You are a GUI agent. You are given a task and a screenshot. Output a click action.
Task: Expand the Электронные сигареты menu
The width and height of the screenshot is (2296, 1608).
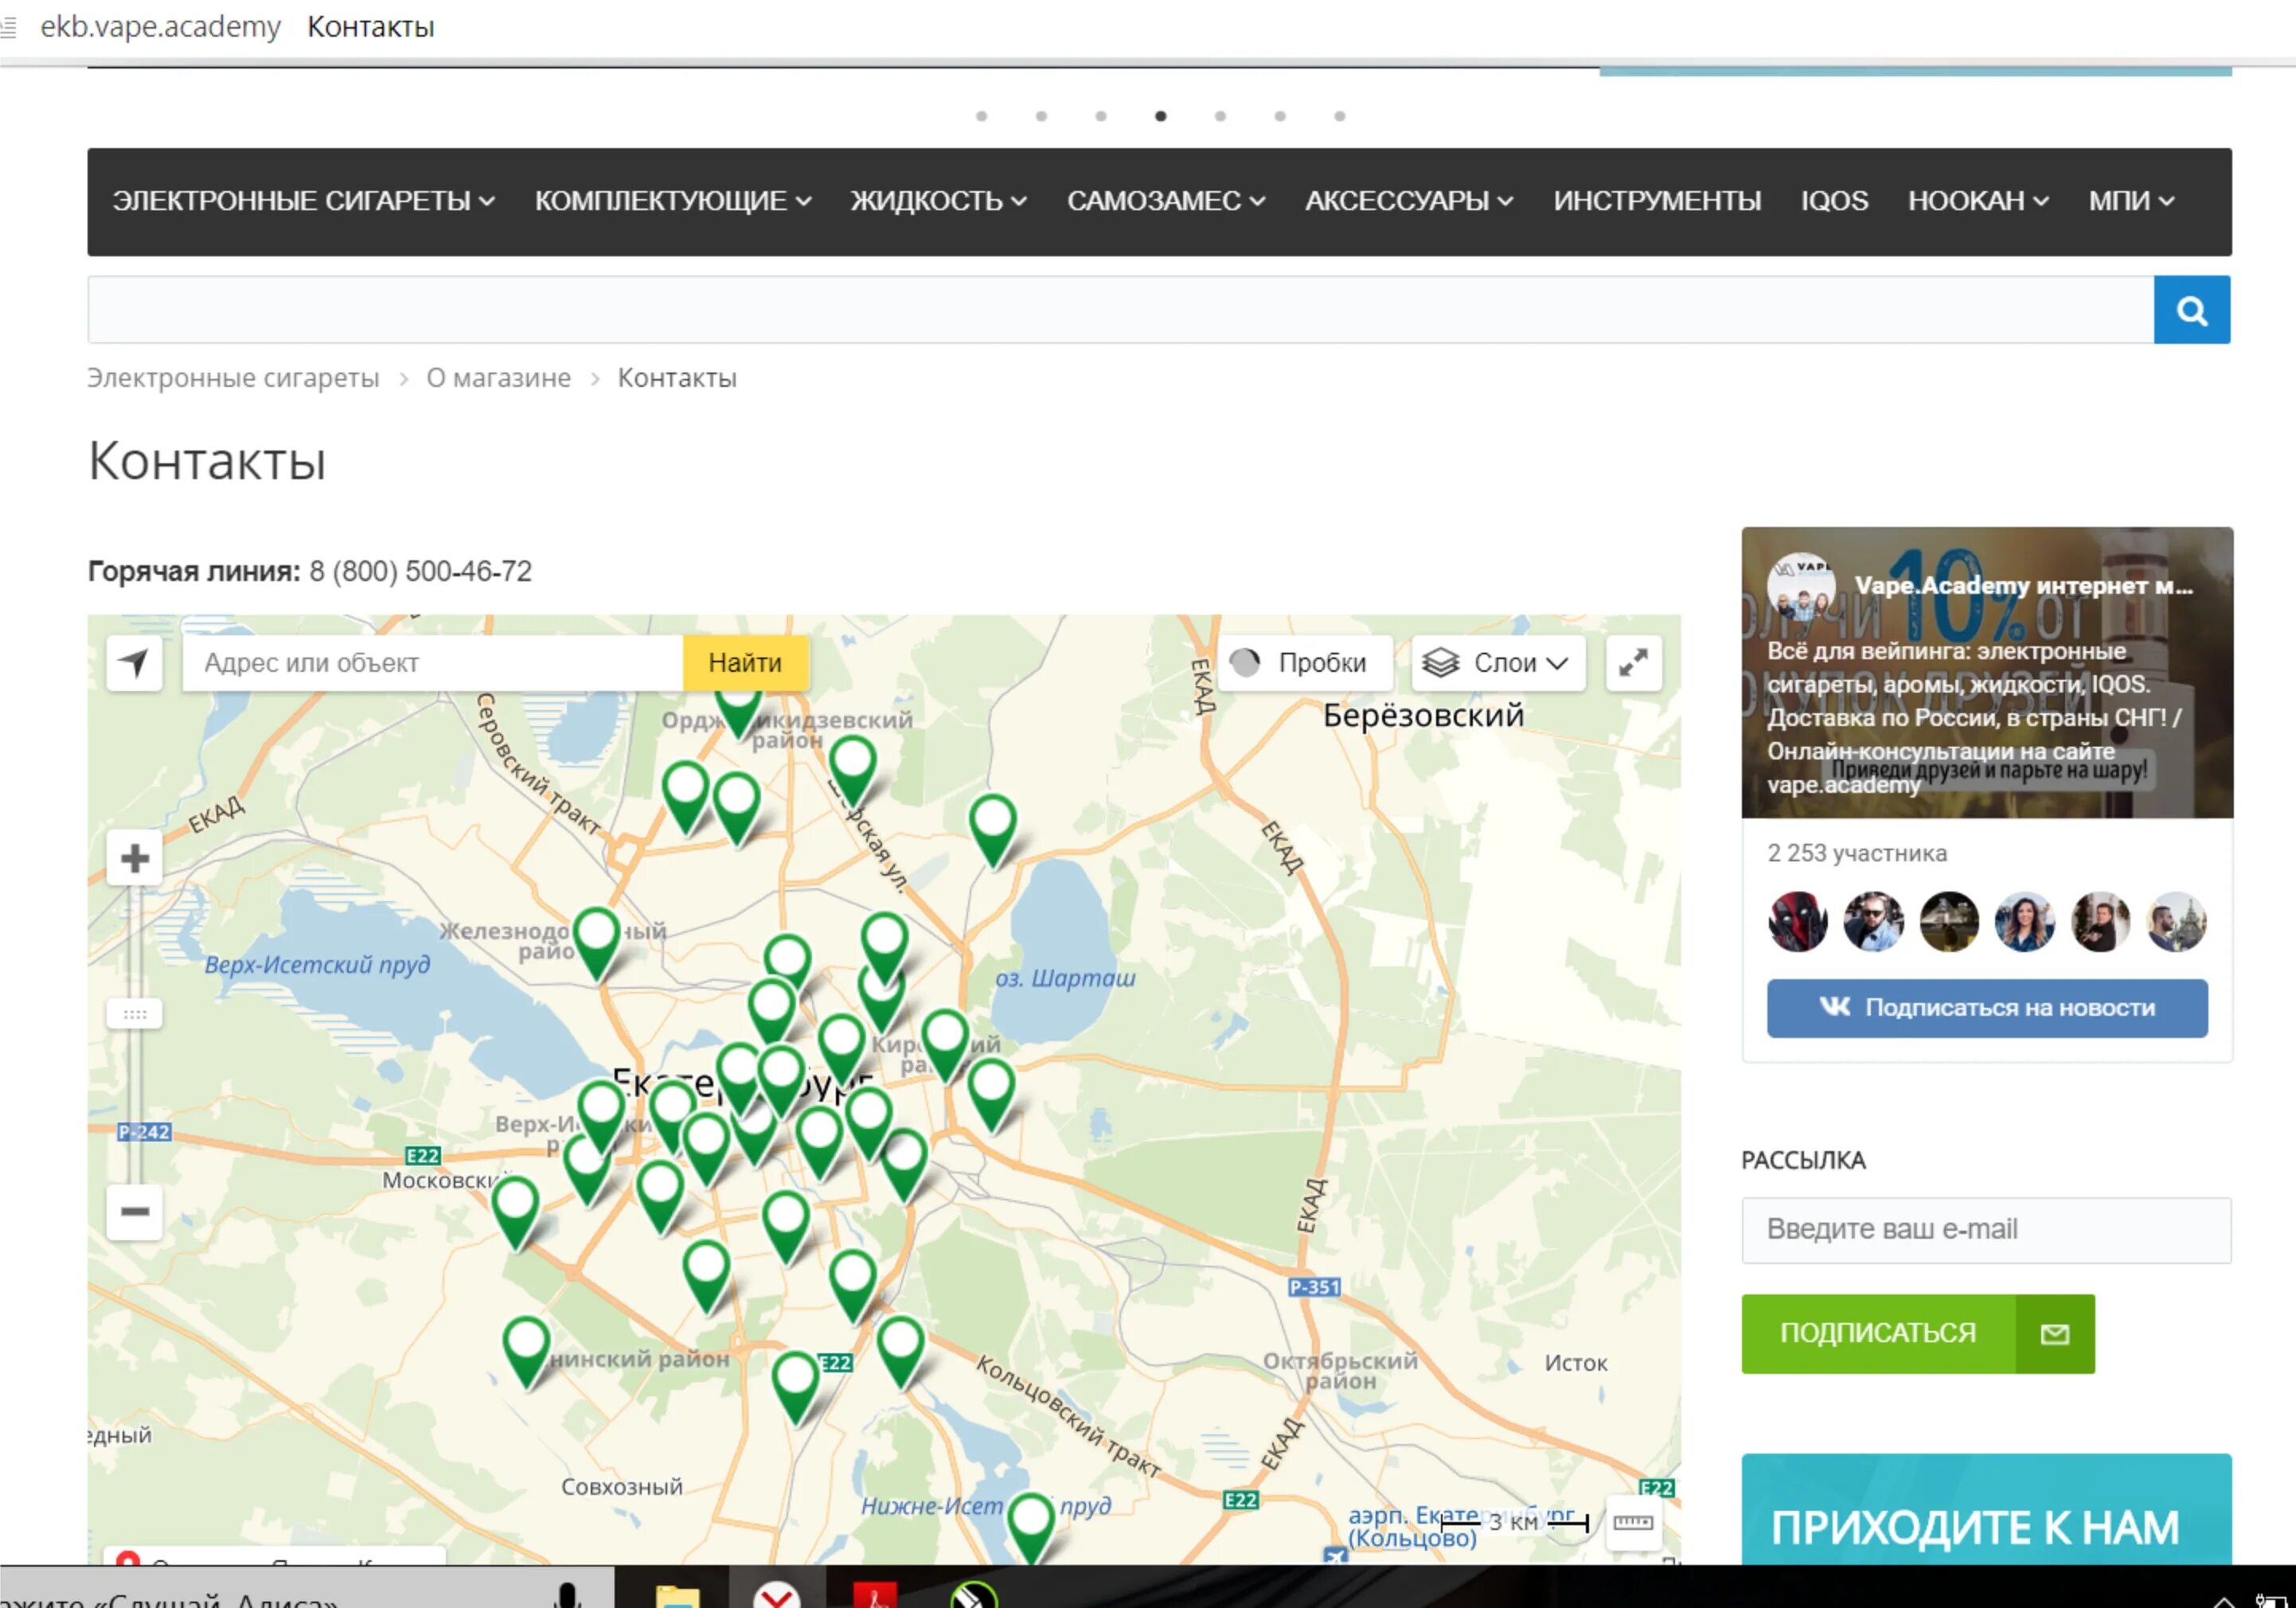(x=303, y=201)
